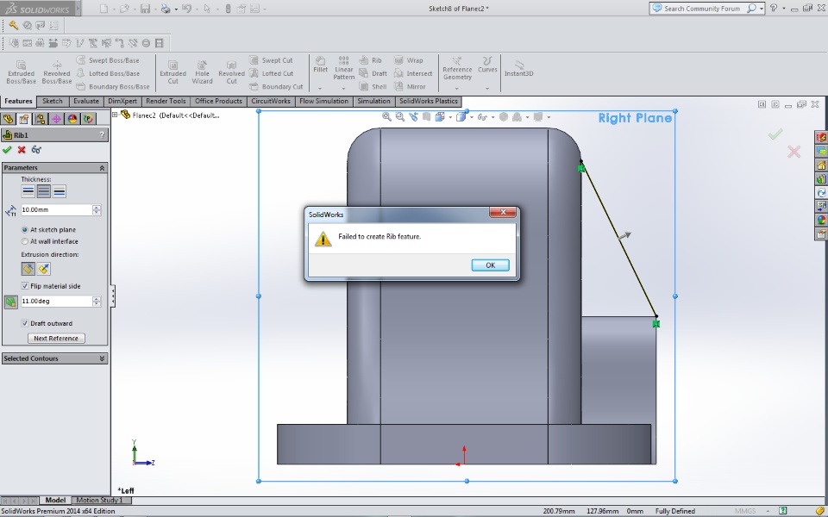The image size is (828, 517).
Task: Select the Second Side thickness option
Action: pyautogui.click(x=60, y=191)
